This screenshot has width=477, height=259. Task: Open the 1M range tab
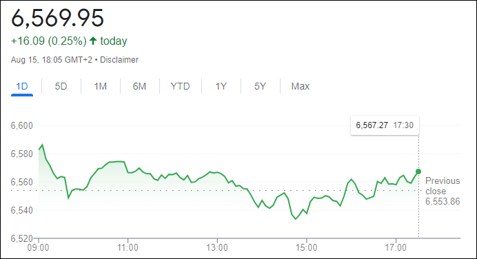101,87
